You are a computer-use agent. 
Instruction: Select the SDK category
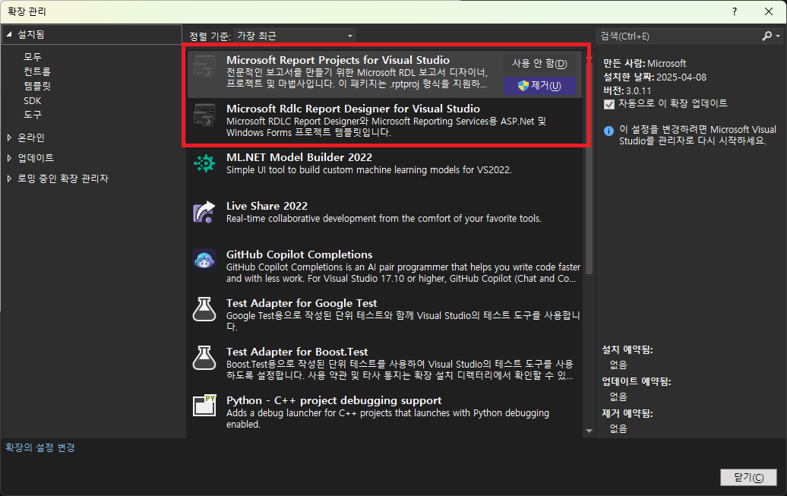33,100
